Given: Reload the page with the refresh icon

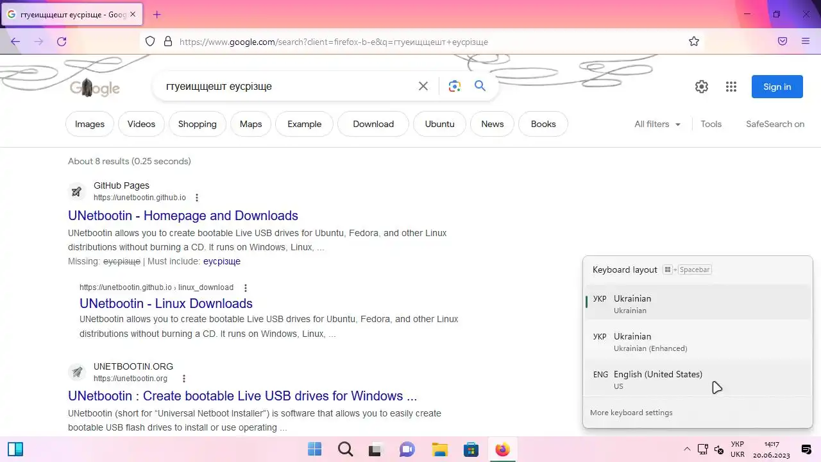Looking at the screenshot, I should click(62, 42).
